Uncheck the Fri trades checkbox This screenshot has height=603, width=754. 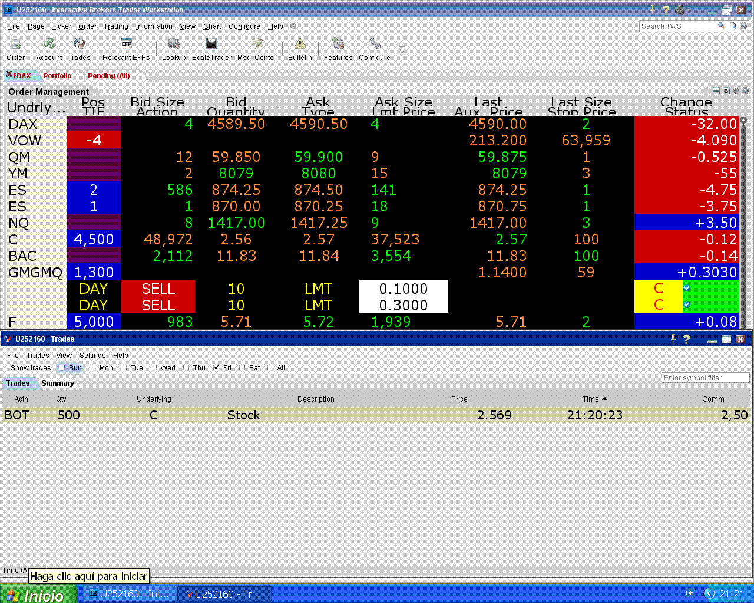216,367
